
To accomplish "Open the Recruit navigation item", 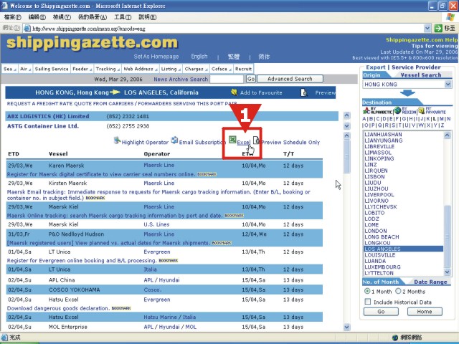I will [x=243, y=69].
